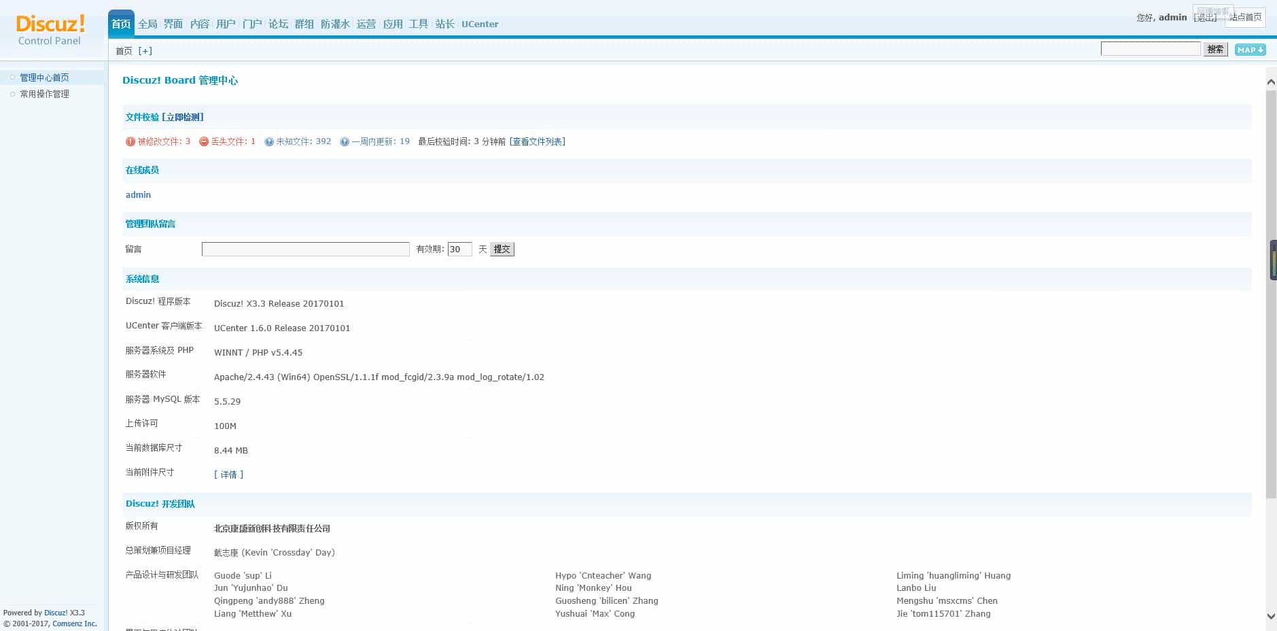The height and width of the screenshot is (631, 1277).
Task: Open the 站长 menu tab
Action: (x=445, y=24)
